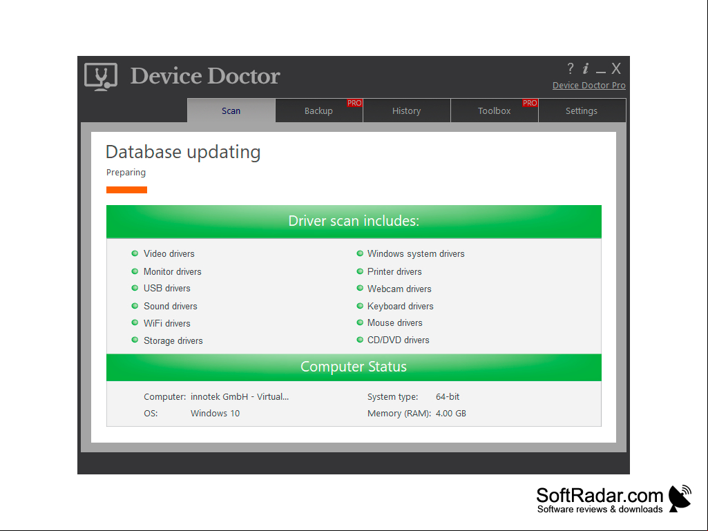Viewport: 708px width, 531px height.
Task: Select 'Sound drivers' list entry
Action: [x=170, y=306]
